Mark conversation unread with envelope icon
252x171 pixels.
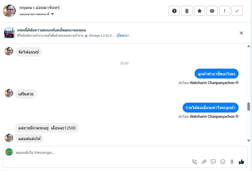tap(212, 11)
